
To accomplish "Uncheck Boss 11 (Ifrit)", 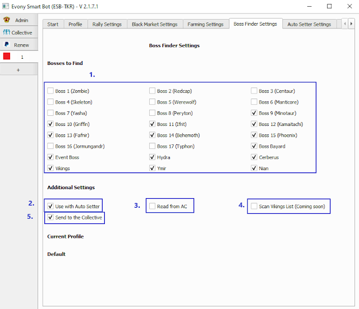I will [x=152, y=124].
